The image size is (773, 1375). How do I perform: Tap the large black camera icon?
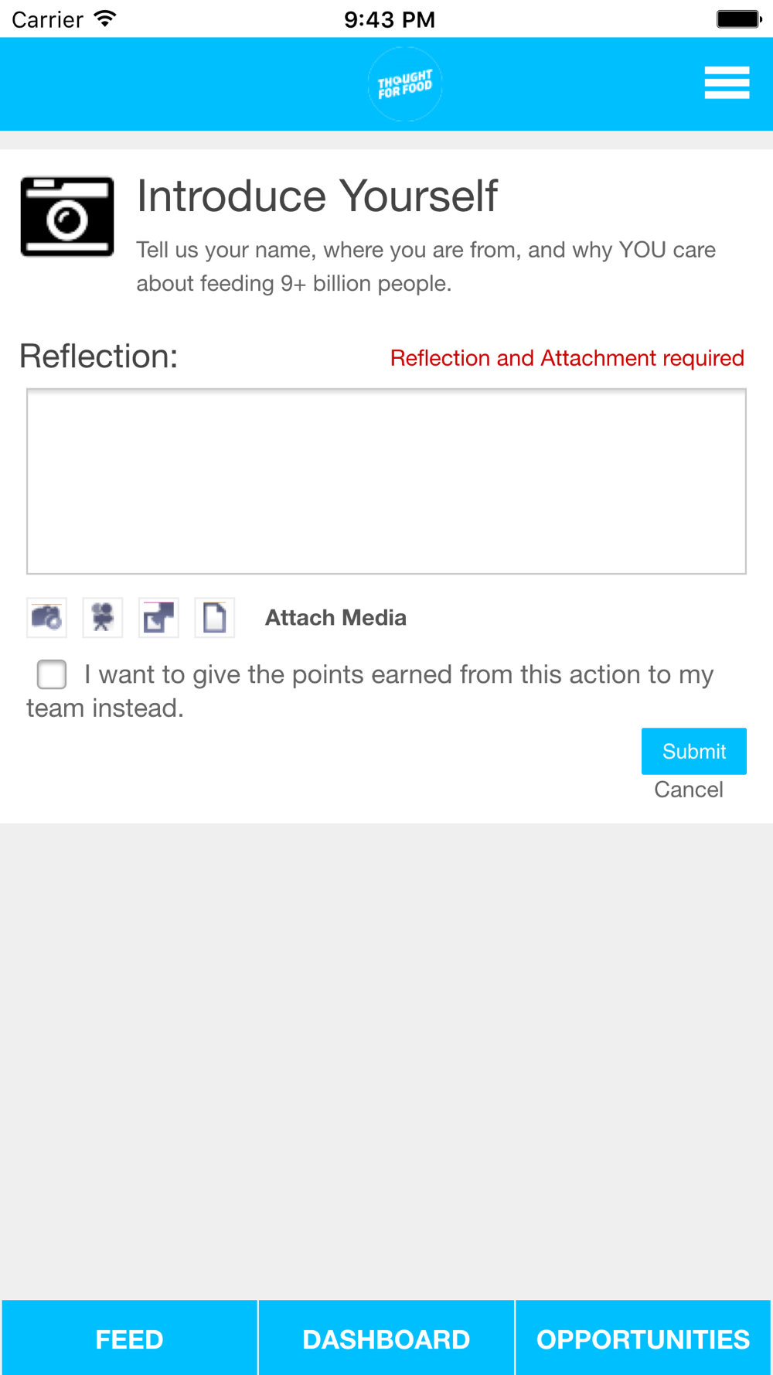67,217
